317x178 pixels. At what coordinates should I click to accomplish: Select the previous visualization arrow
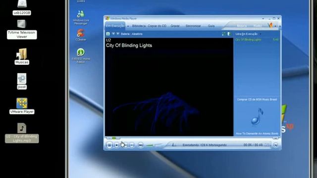[x=113, y=34]
